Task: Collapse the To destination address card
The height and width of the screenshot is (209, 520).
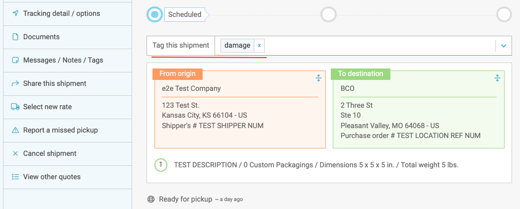Action: click(497, 78)
